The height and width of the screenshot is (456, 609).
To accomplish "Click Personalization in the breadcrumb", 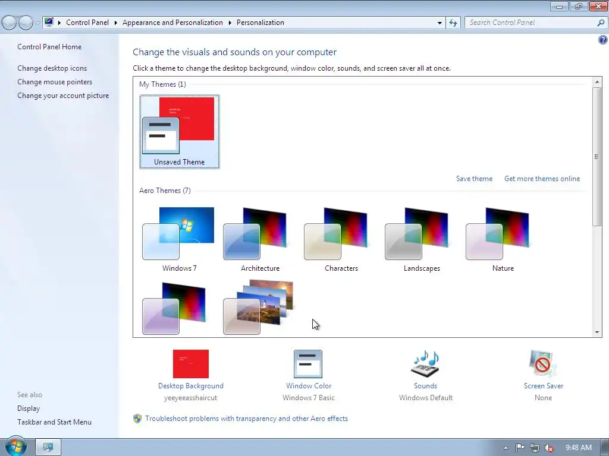I will [x=260, y=23].
